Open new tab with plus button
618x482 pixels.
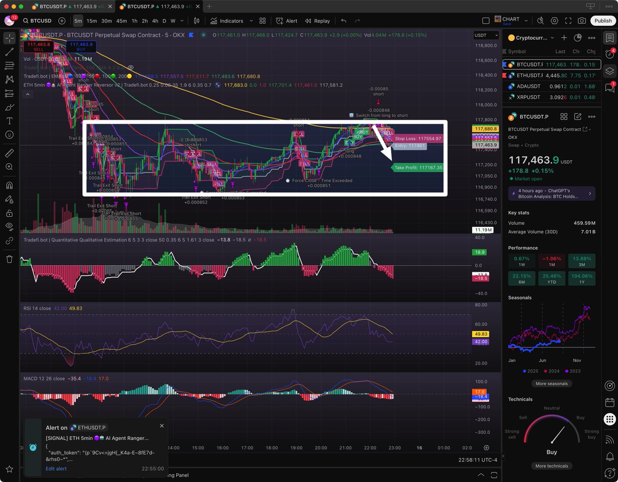click(x=209, y=6)
